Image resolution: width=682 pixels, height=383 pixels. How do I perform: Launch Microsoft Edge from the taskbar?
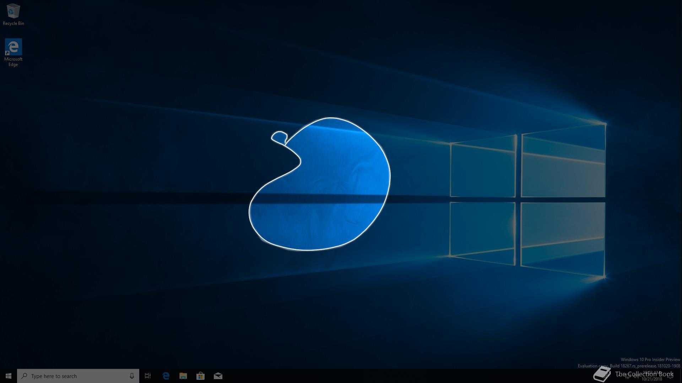pyautogui.click(x=166, y=376)
